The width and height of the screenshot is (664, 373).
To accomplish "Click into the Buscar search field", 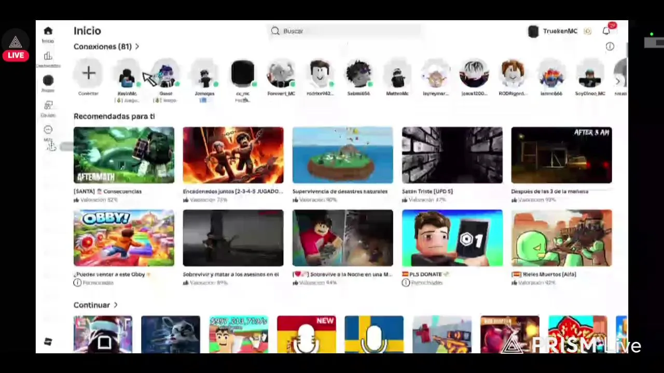I will [345, 31].
